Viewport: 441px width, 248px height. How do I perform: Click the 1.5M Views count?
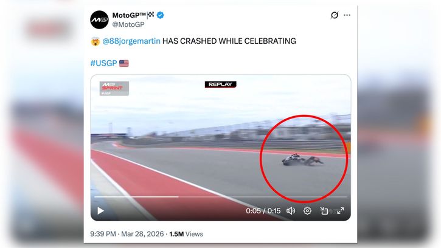(x=186, y=234)
